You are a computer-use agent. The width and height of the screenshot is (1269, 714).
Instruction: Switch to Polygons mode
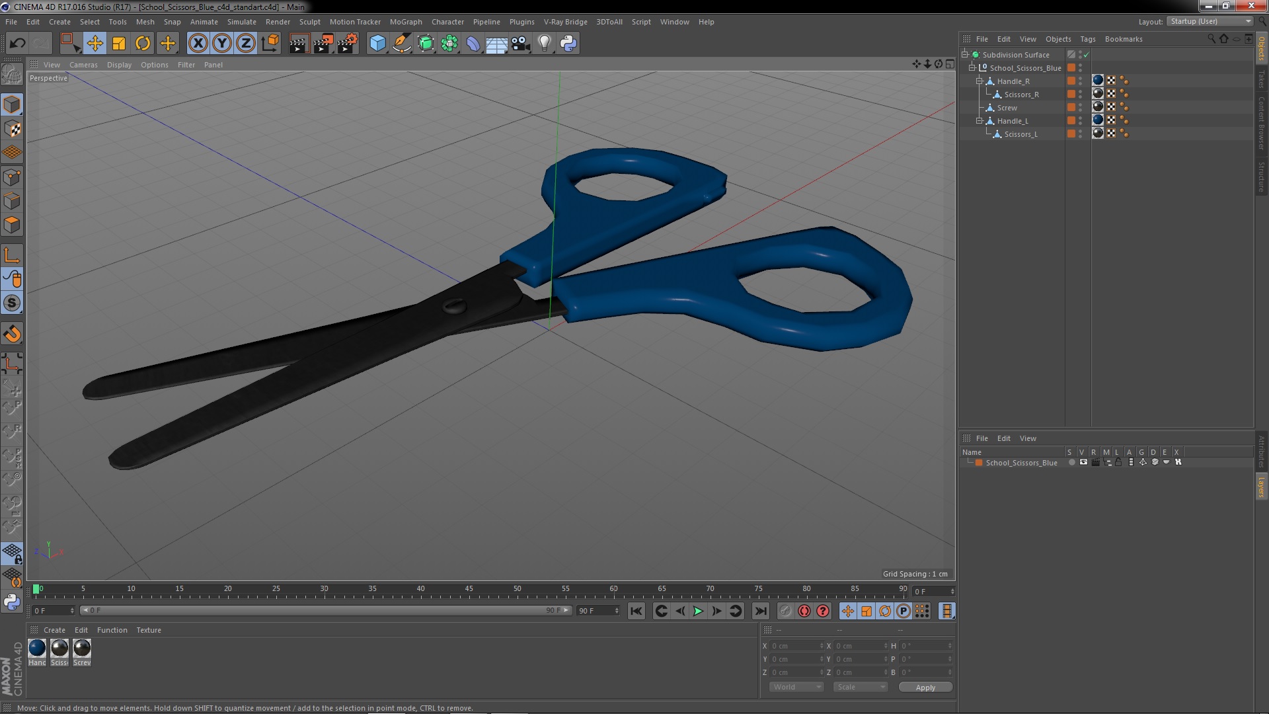(12, 225)
